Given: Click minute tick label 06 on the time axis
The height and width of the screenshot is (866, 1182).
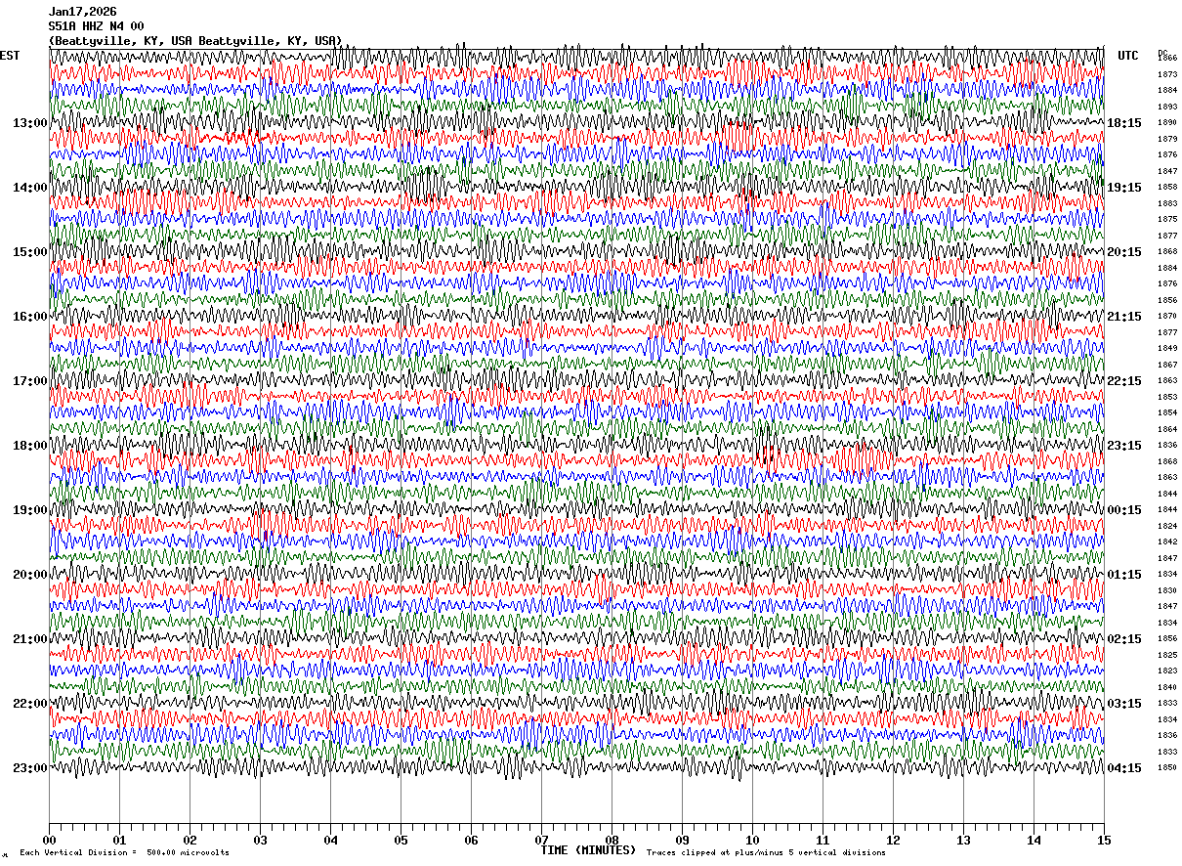Looking at the screenshot, I should click(x=471, y=840).
